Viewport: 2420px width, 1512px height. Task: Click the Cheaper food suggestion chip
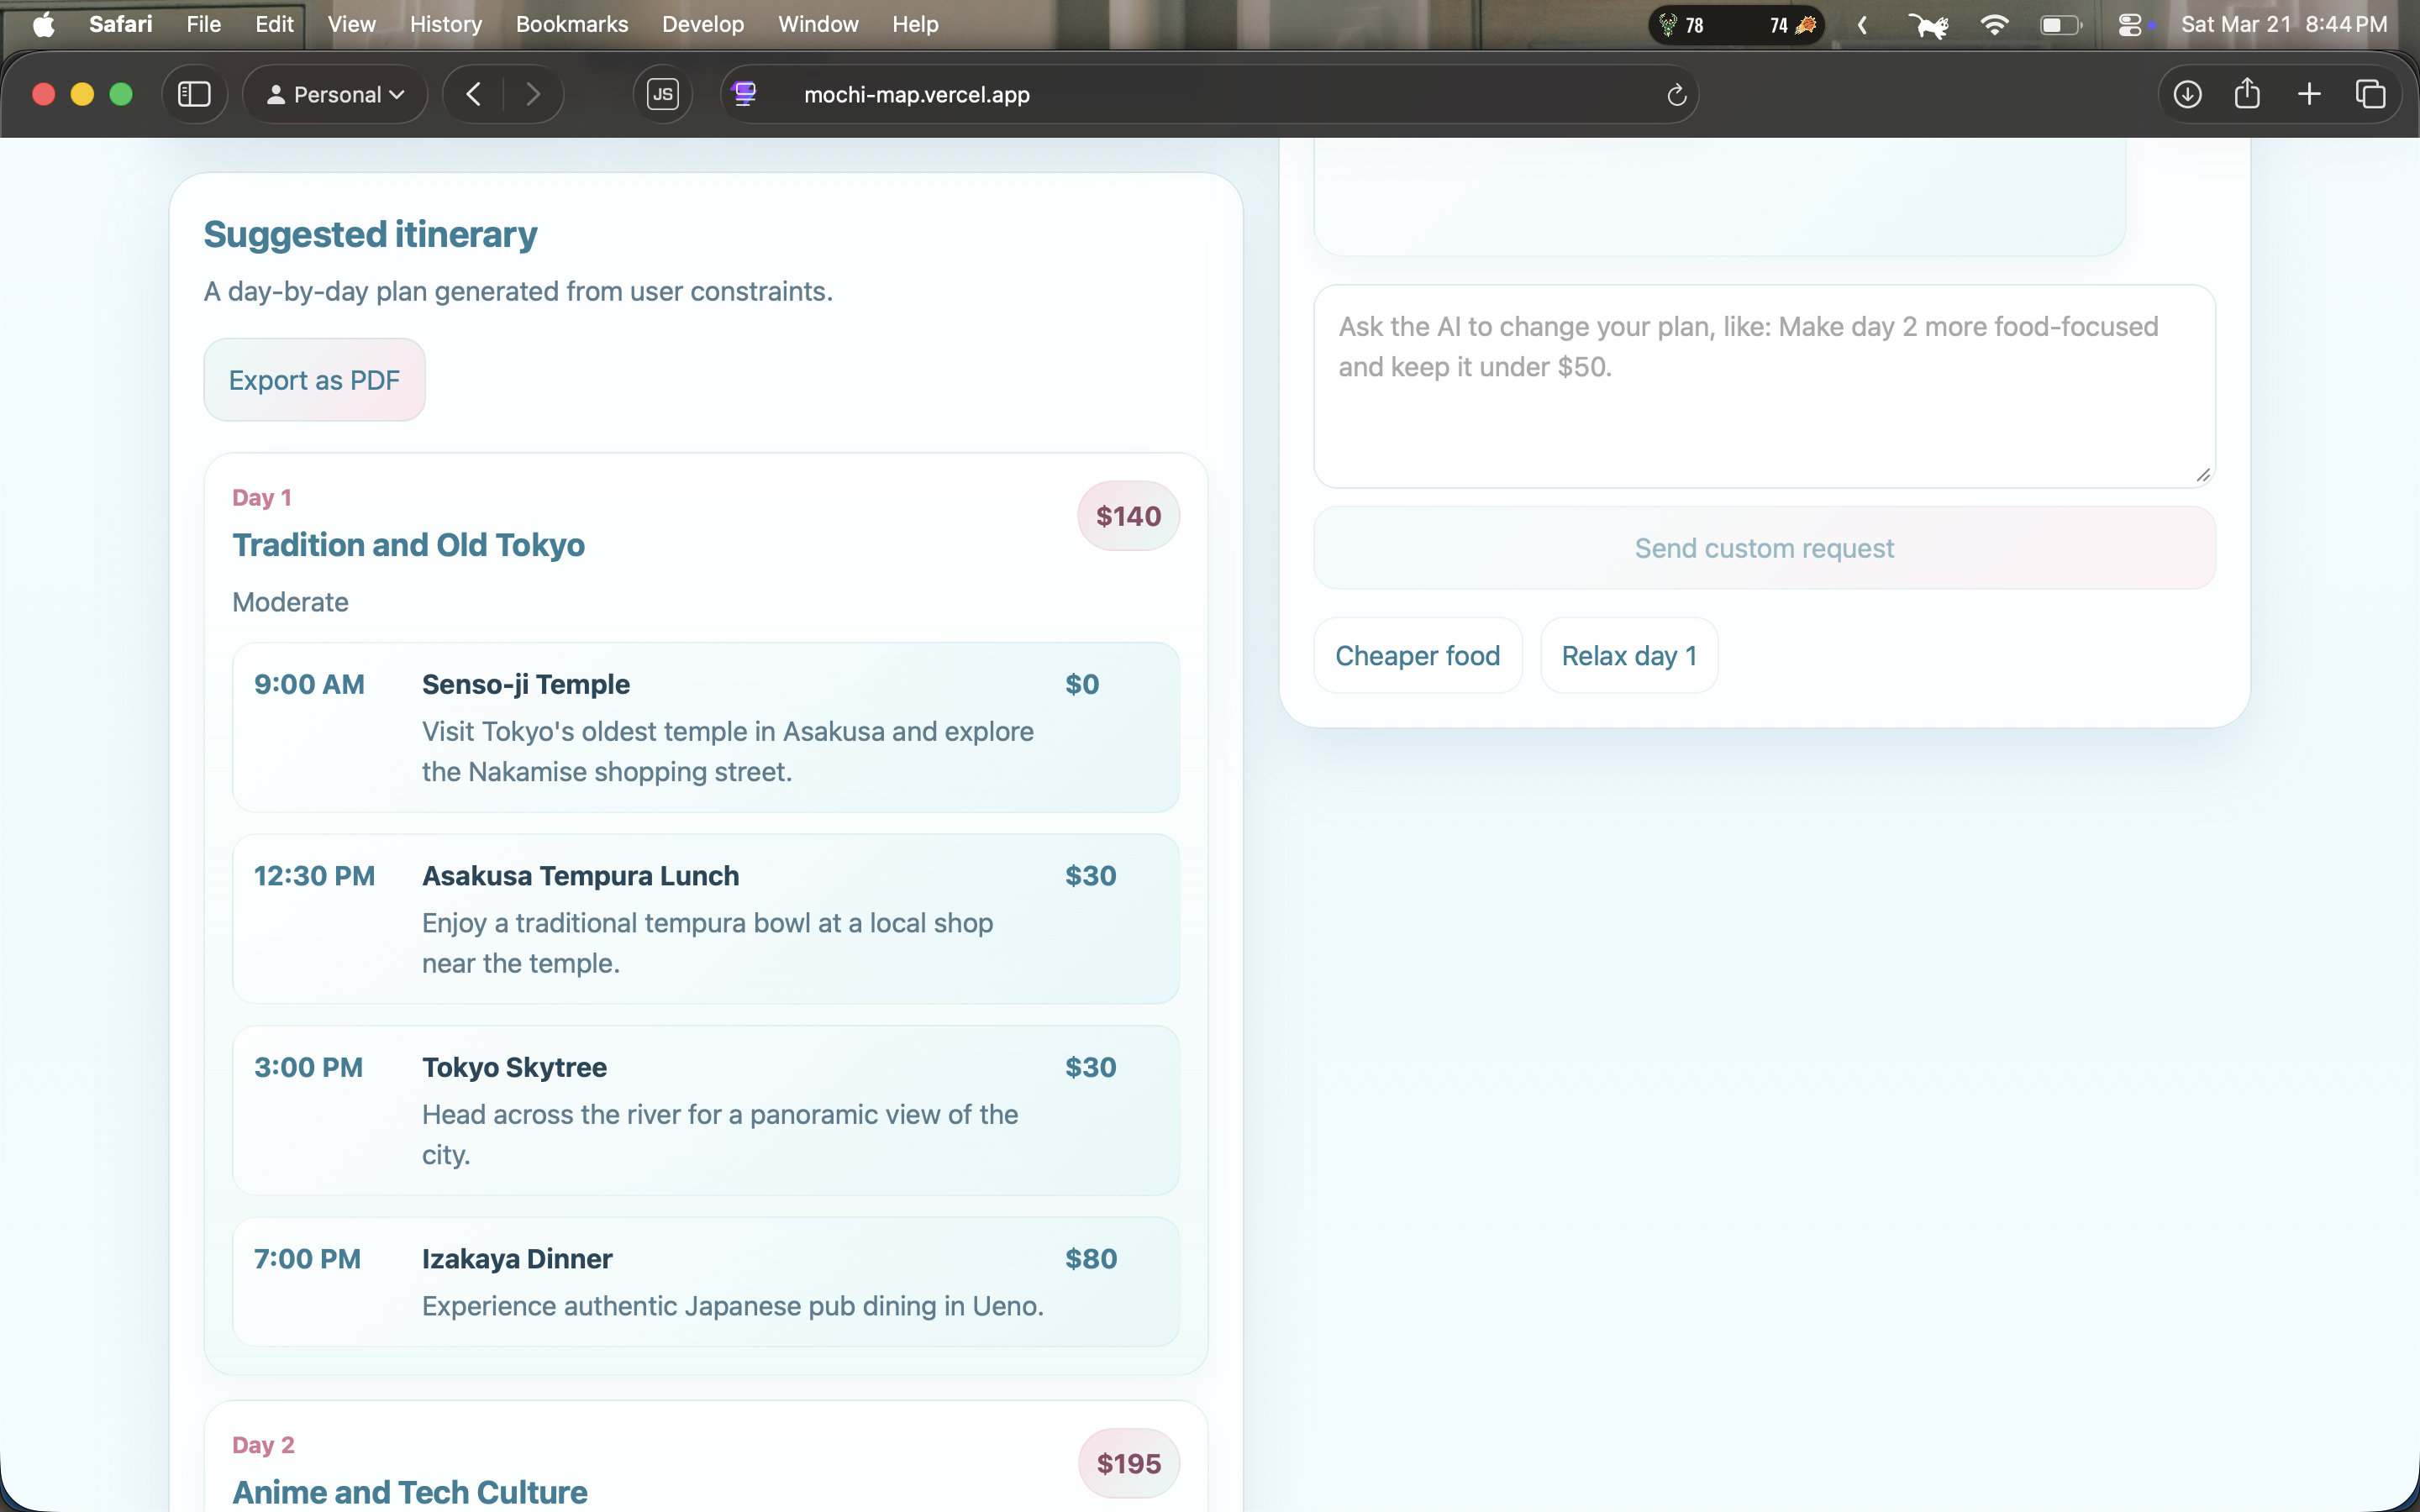tap(1417, 656)
